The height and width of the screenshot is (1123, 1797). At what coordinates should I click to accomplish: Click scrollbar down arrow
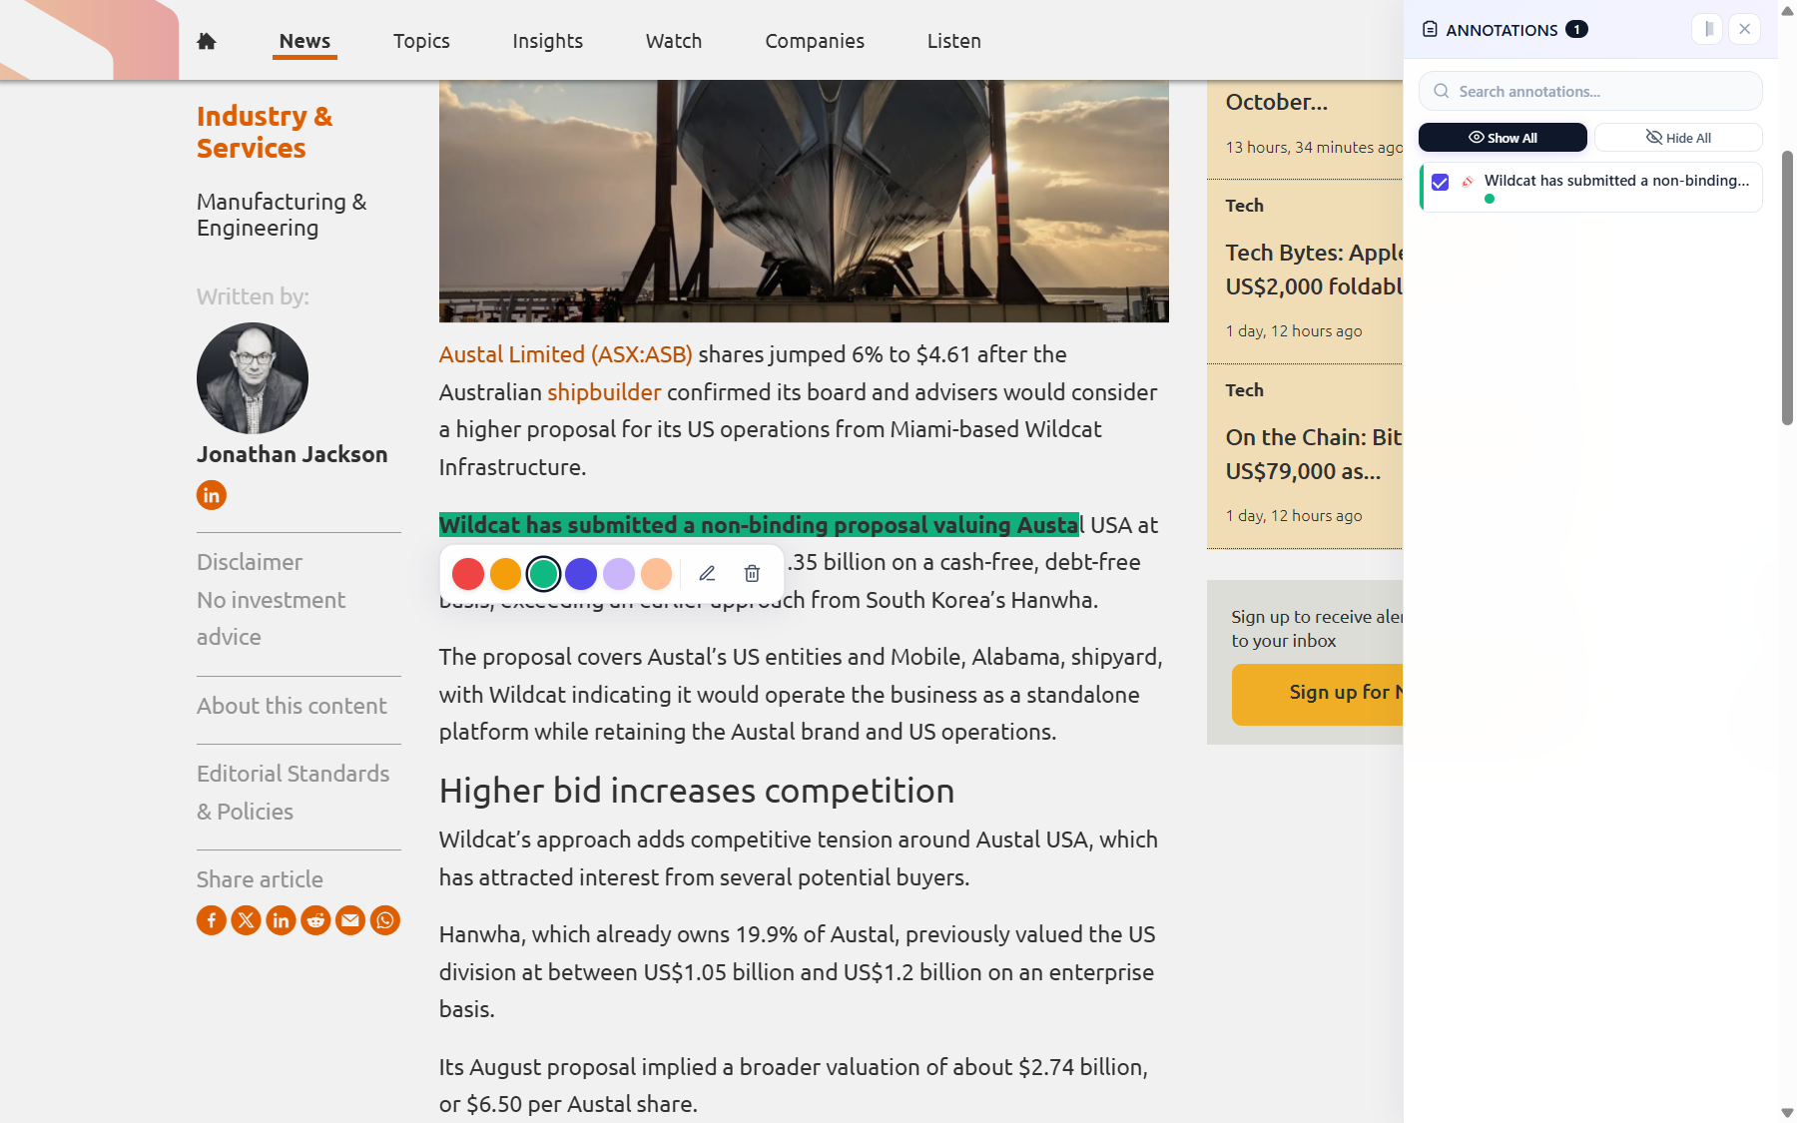1787,1113
